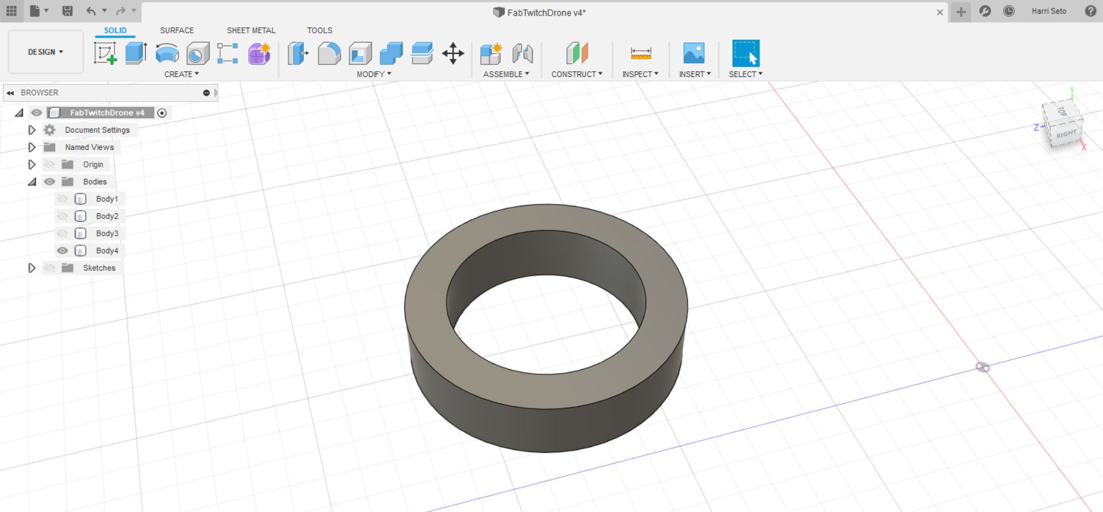Viewport: 1103px width, 512px height.
Task: Open the Harri Seto account menu
Action: (1049, 11)
